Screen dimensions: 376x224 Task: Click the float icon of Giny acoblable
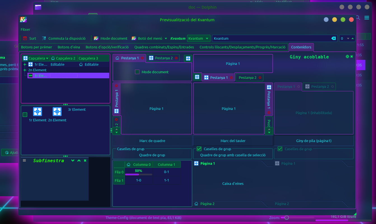pos(347,56)
